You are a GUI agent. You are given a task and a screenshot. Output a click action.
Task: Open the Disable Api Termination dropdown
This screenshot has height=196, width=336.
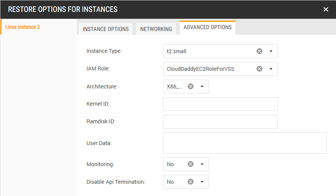202,182
